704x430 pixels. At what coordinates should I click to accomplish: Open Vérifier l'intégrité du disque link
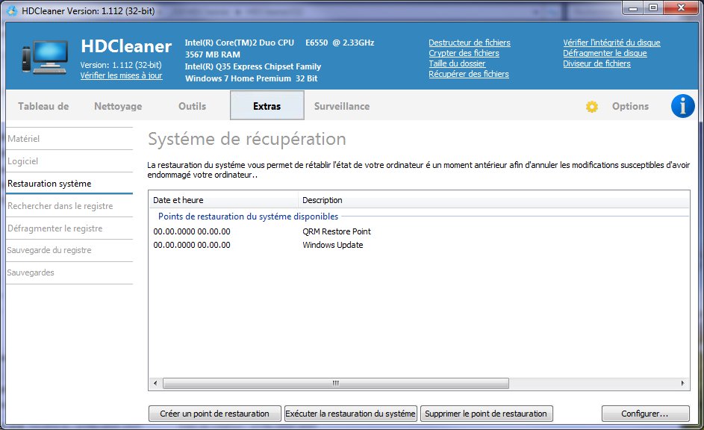click(x=611, y=43)
